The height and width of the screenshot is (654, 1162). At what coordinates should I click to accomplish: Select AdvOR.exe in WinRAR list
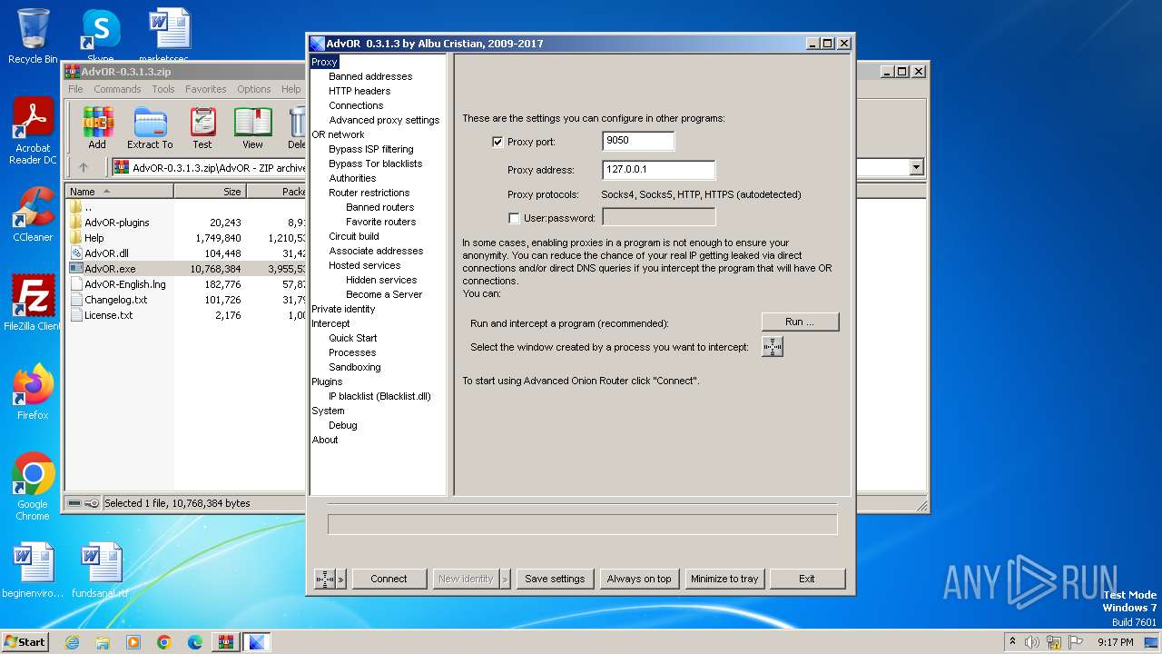point(110,269)
